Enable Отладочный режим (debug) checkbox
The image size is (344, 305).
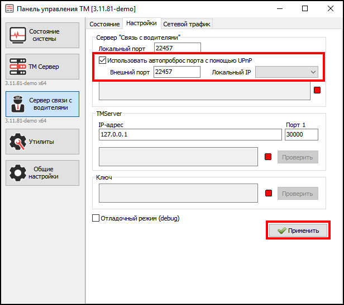95,218
